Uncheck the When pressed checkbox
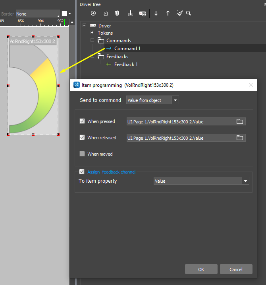Image resolution: width=266 pixels, height=285 pixels. click(x=82, y=121)
